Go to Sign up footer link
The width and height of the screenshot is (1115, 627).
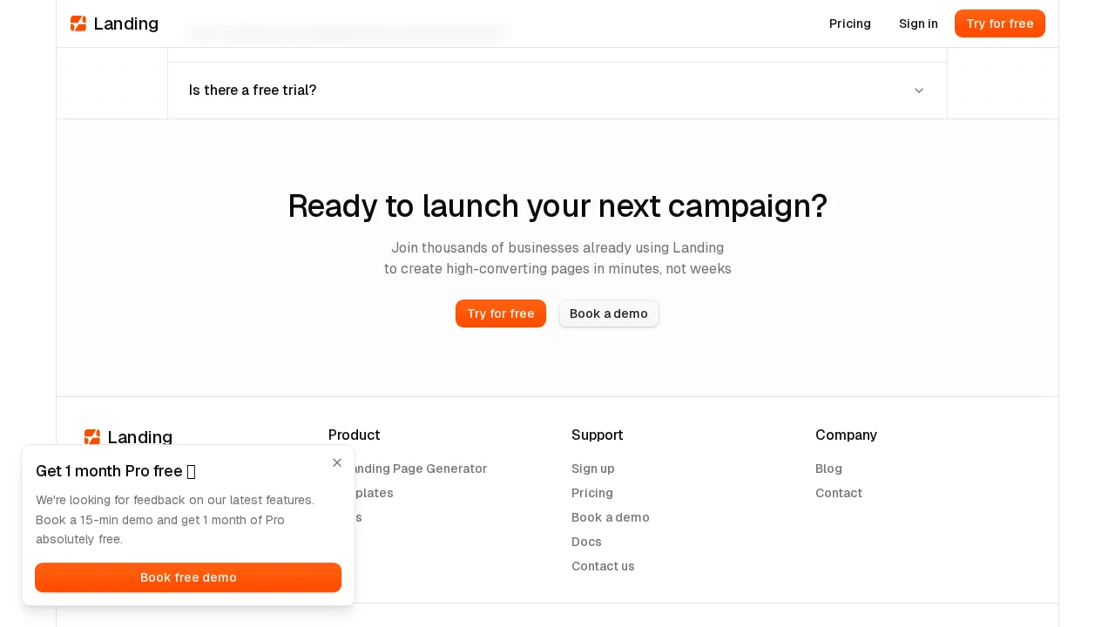592,469
